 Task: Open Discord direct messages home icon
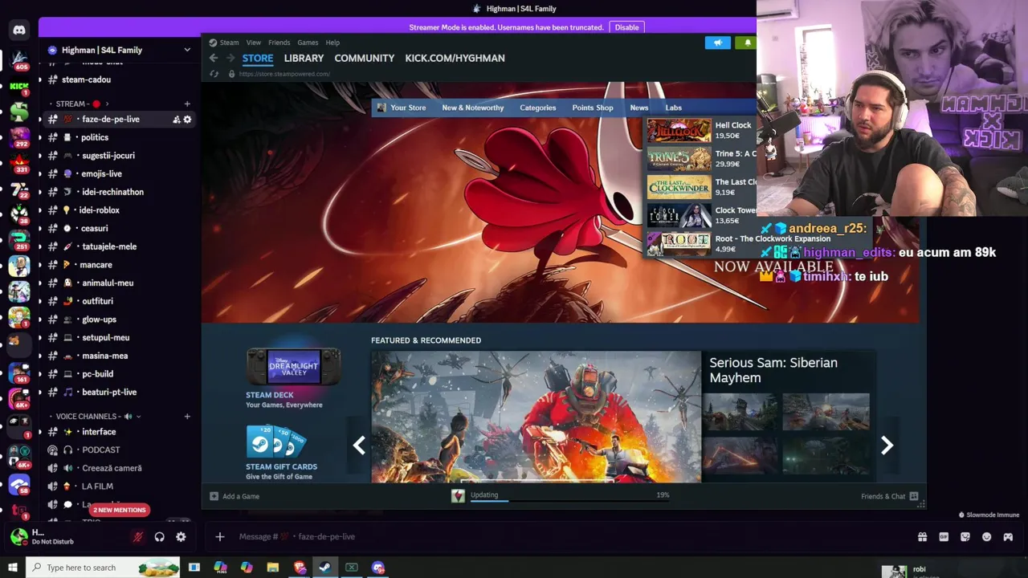coord(19,31)
